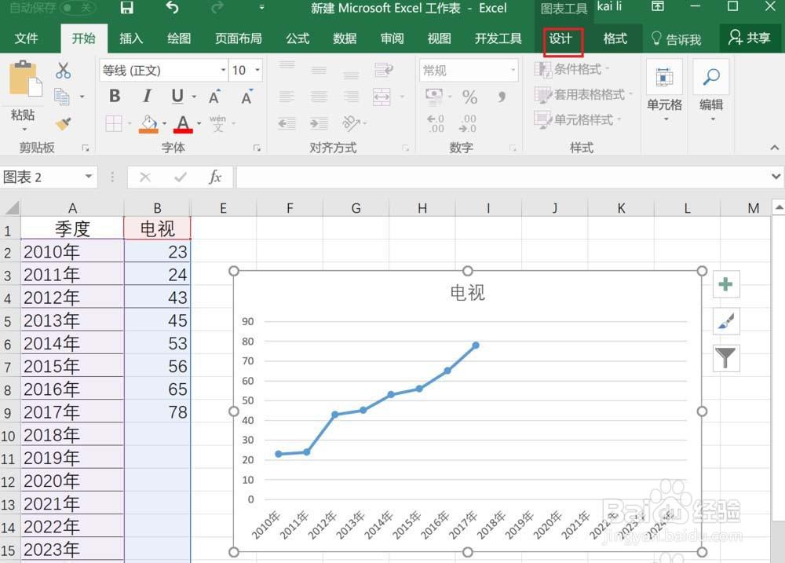
Task: Select the Cut scissors icon
Action: (x=63, y=71)
